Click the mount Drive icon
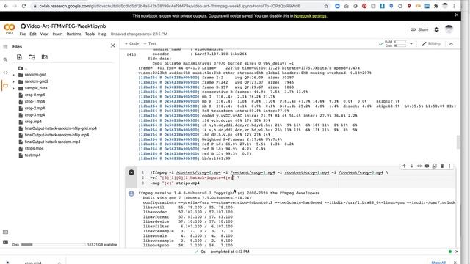 [44, 57]
